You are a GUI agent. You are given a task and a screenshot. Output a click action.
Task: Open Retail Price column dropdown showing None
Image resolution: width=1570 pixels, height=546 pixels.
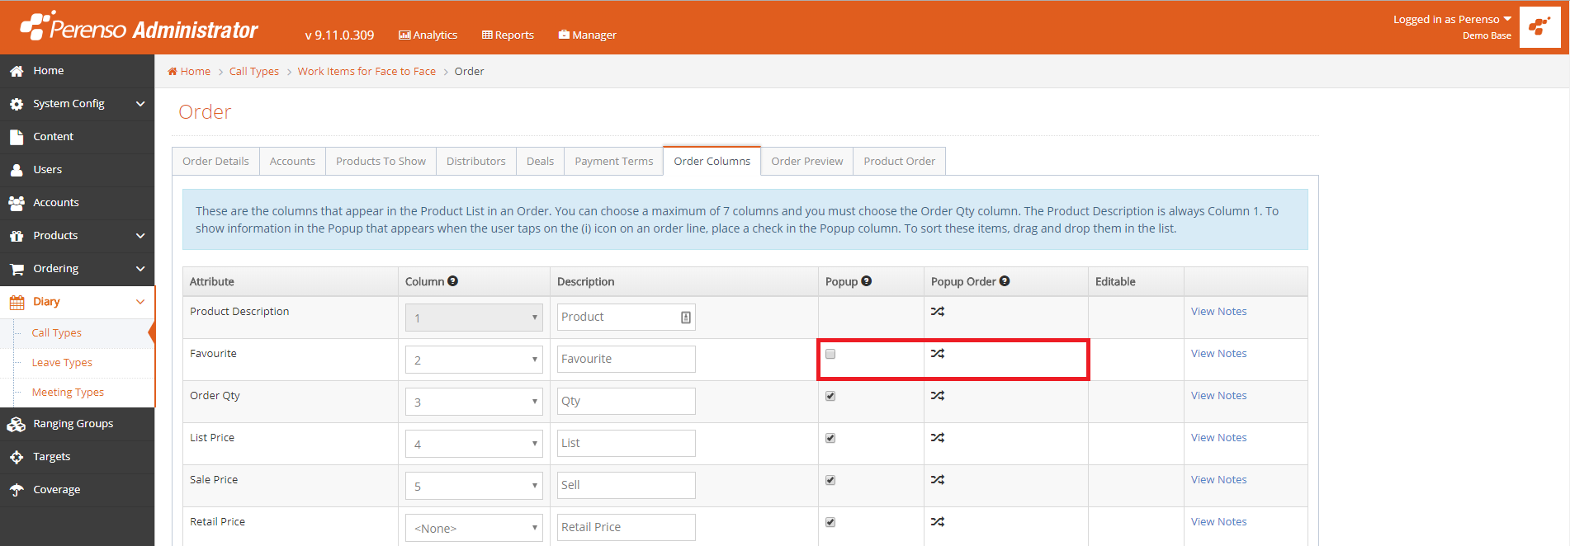pos(474,528)
